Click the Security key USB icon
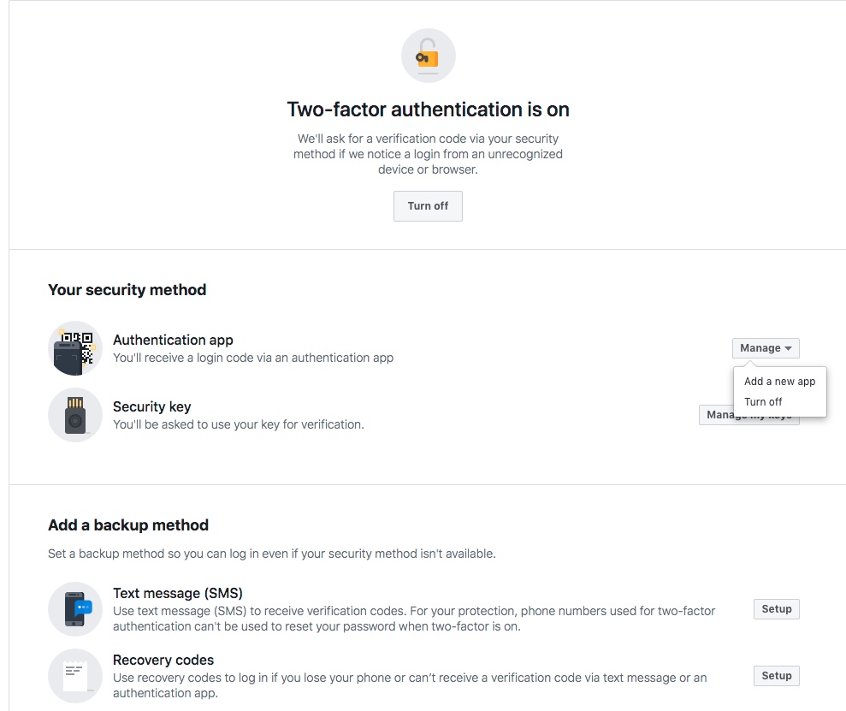The width and height of the screenshot is (846, 711). (75, 415)
